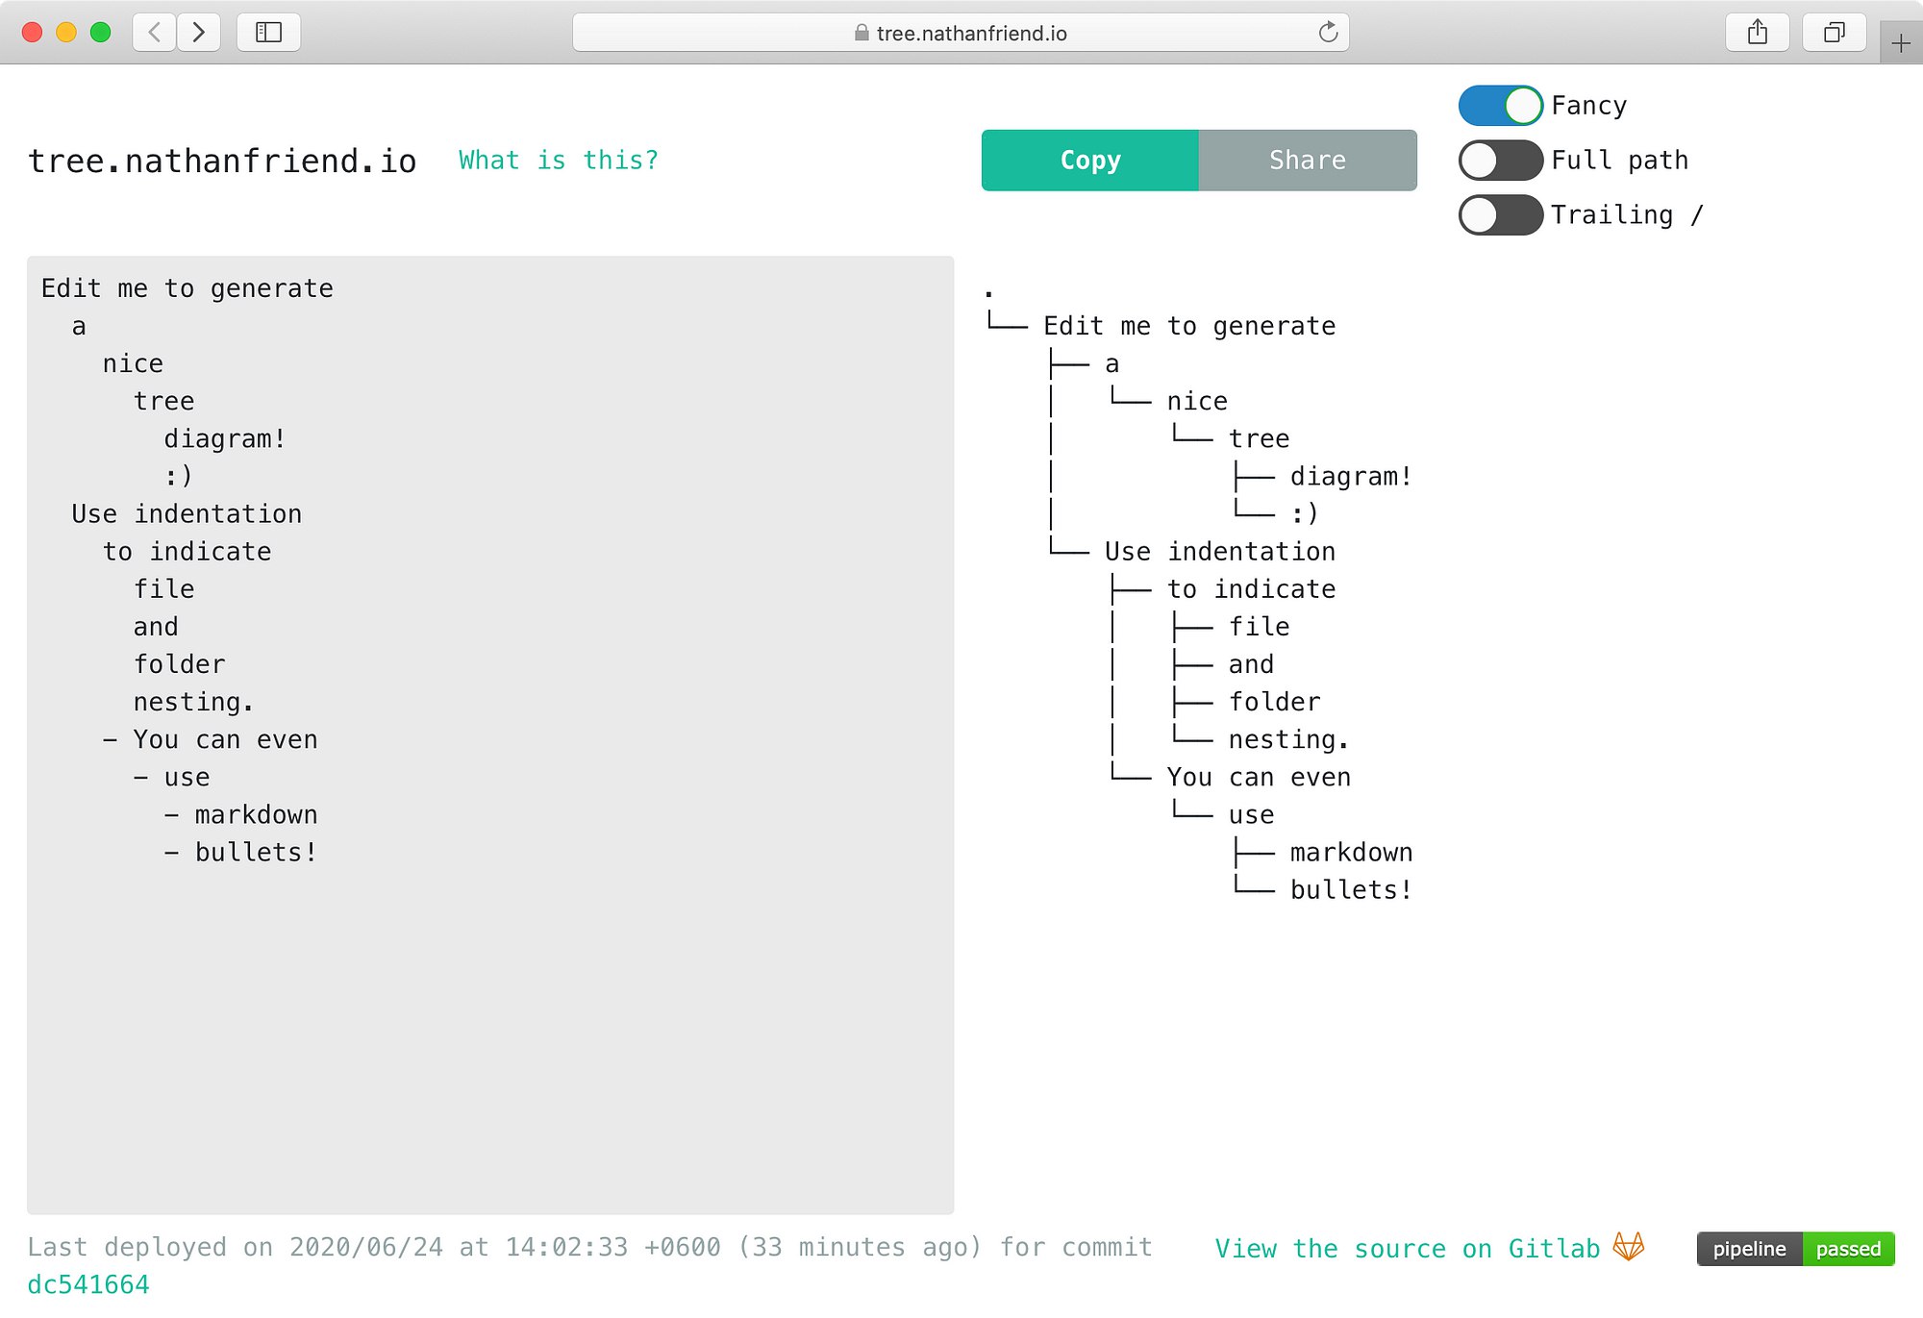
Task: Click the lock icon in address bar
Action: click(x=862, y=33)
